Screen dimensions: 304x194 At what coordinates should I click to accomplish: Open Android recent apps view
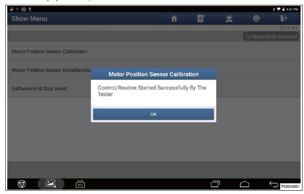(215, 184)
